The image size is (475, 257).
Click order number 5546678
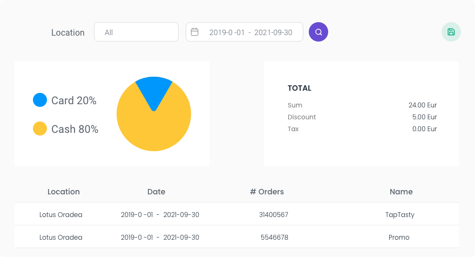tap(274, 238)
